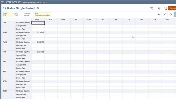The image size is (176, 99).
Task: Click the go arrow icon
Action: coord(159,15)
